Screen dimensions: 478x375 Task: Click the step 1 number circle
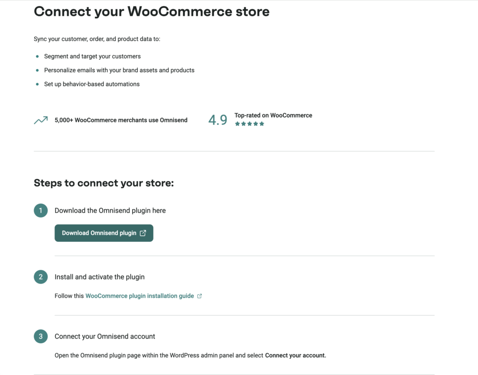(x=41, y=211)
